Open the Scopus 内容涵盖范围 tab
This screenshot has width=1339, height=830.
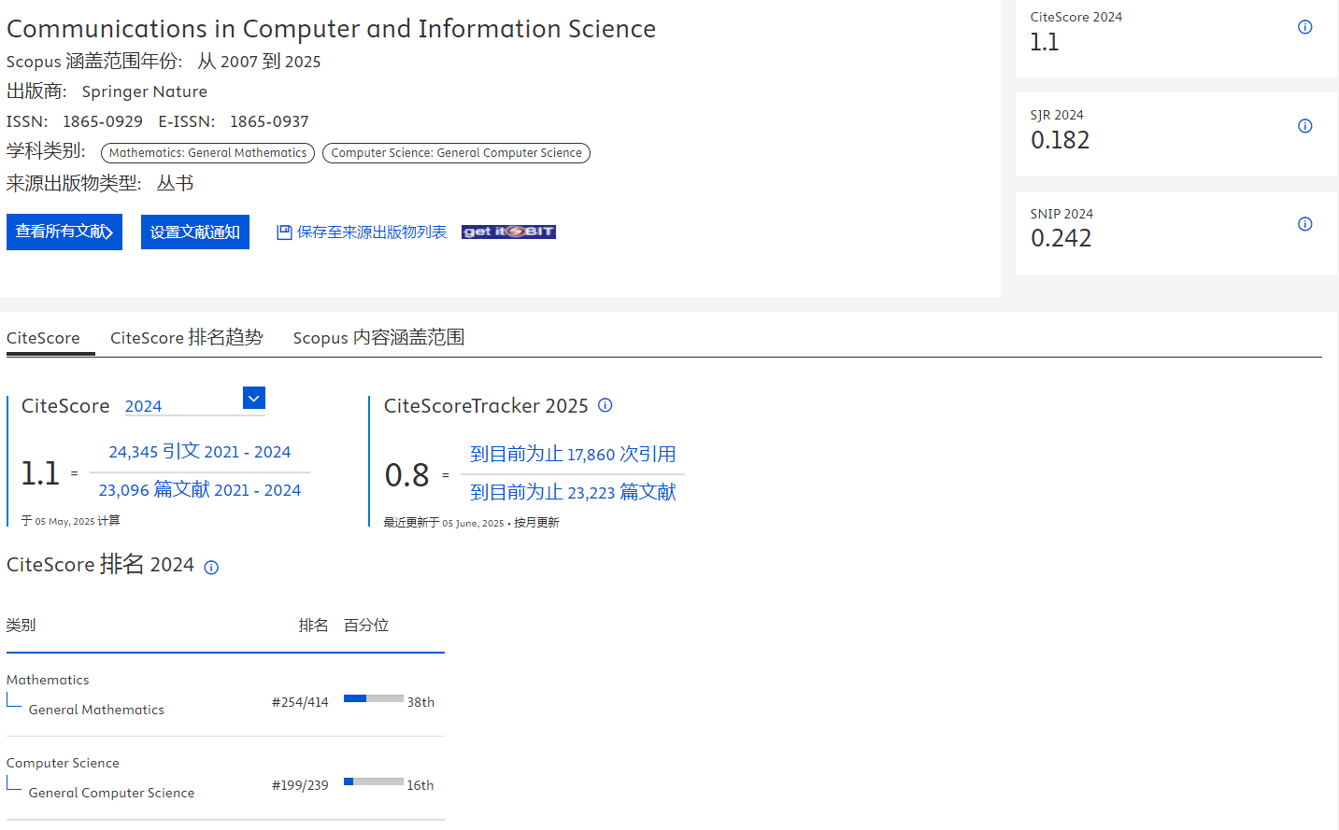pos(378,338)
